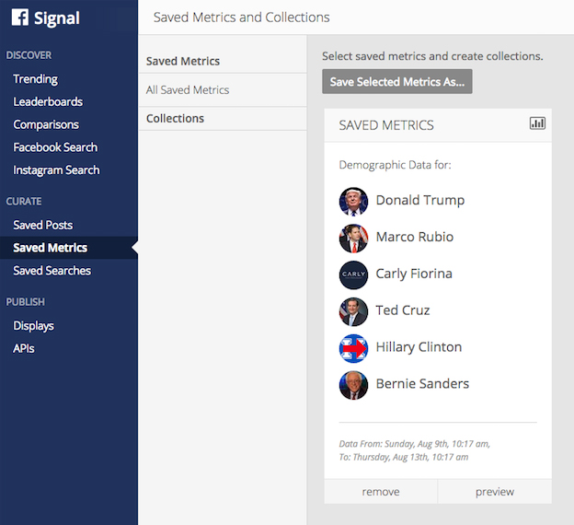Open APIs under Publish
574x525 pixels.
pos(24,349)
